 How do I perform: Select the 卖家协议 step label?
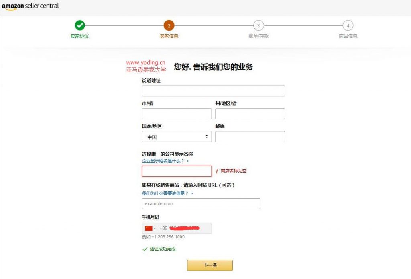79,36
